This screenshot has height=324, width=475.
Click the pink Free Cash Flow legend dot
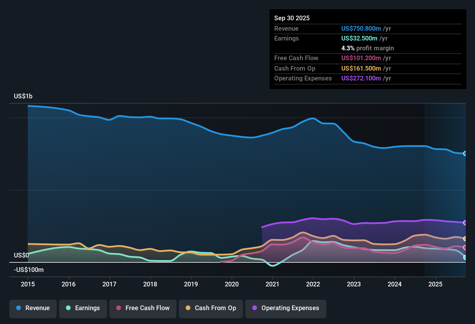click(118, 308)
